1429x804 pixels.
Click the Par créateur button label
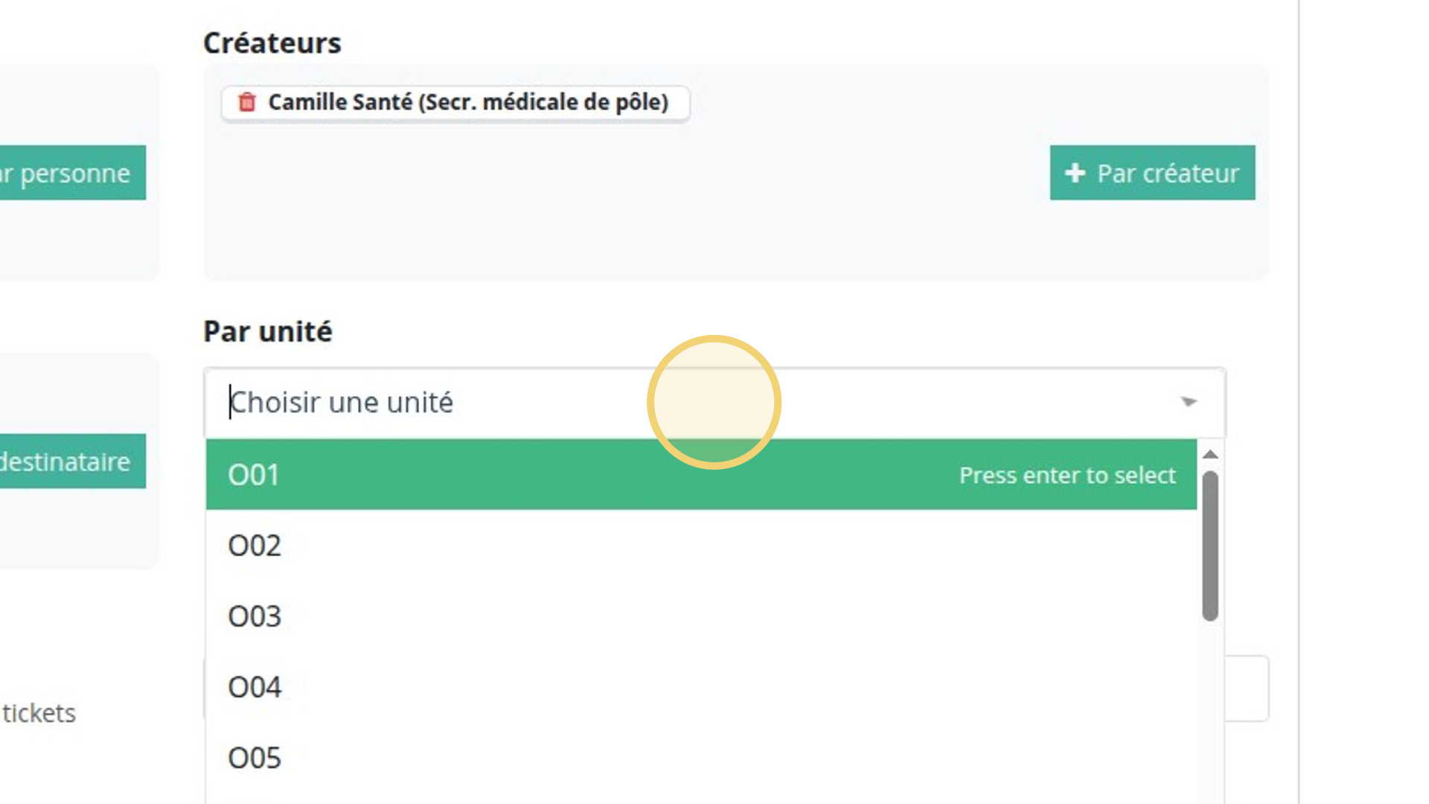click(1168, 173)
